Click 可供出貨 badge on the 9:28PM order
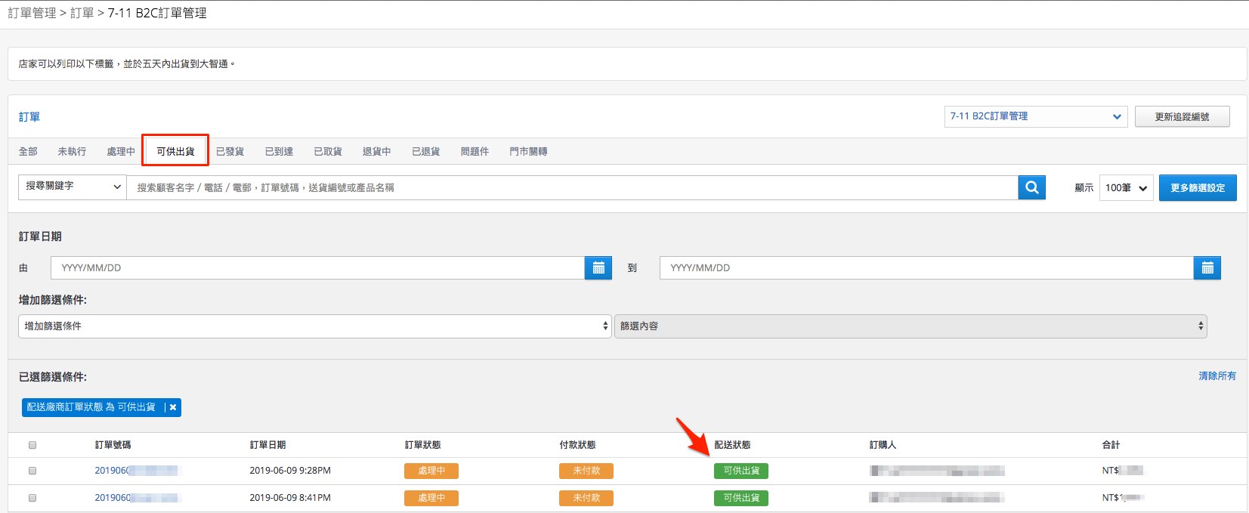 [741, 471]
